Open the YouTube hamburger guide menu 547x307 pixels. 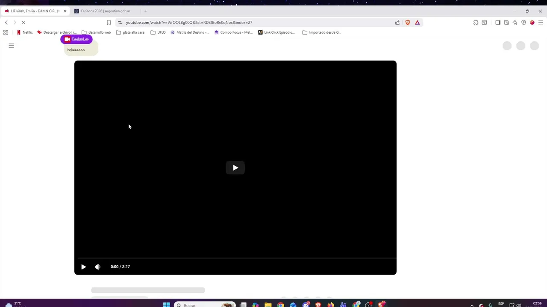[12, 46]
